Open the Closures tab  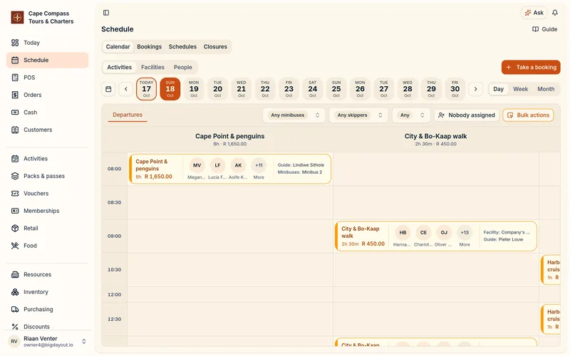(215, 47)
